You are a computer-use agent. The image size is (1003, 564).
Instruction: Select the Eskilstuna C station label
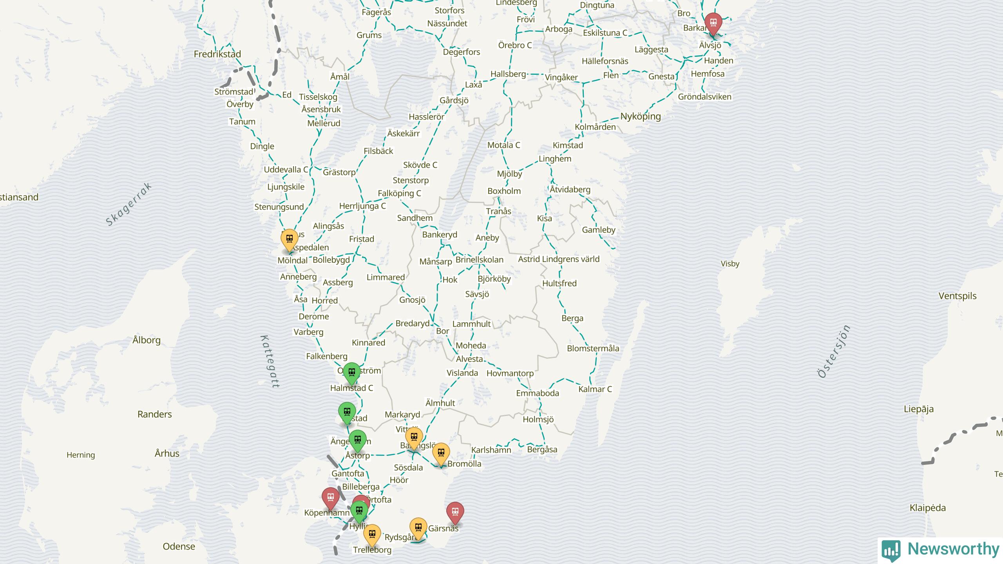click(x=605, y=33)
